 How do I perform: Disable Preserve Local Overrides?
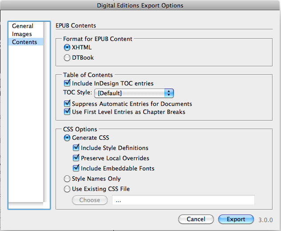click(76, 158)
